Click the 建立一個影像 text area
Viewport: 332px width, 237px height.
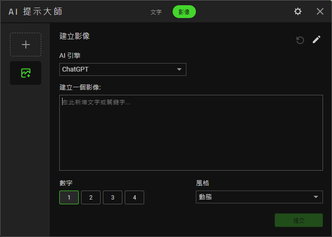tap(191, 133)
